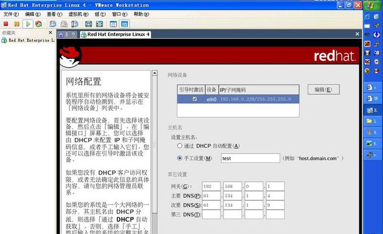The height and width of the screenshot is (234, 383).
Task: Click the help panel scroll-up arrow
Action: coord(154,73)
